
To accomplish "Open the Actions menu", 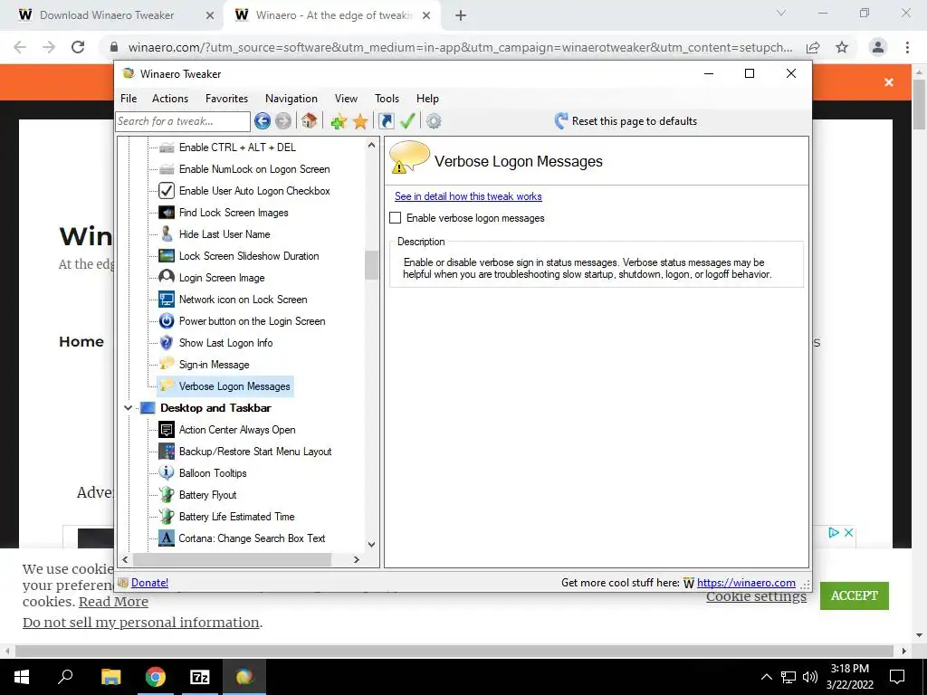I will [170, 99].
